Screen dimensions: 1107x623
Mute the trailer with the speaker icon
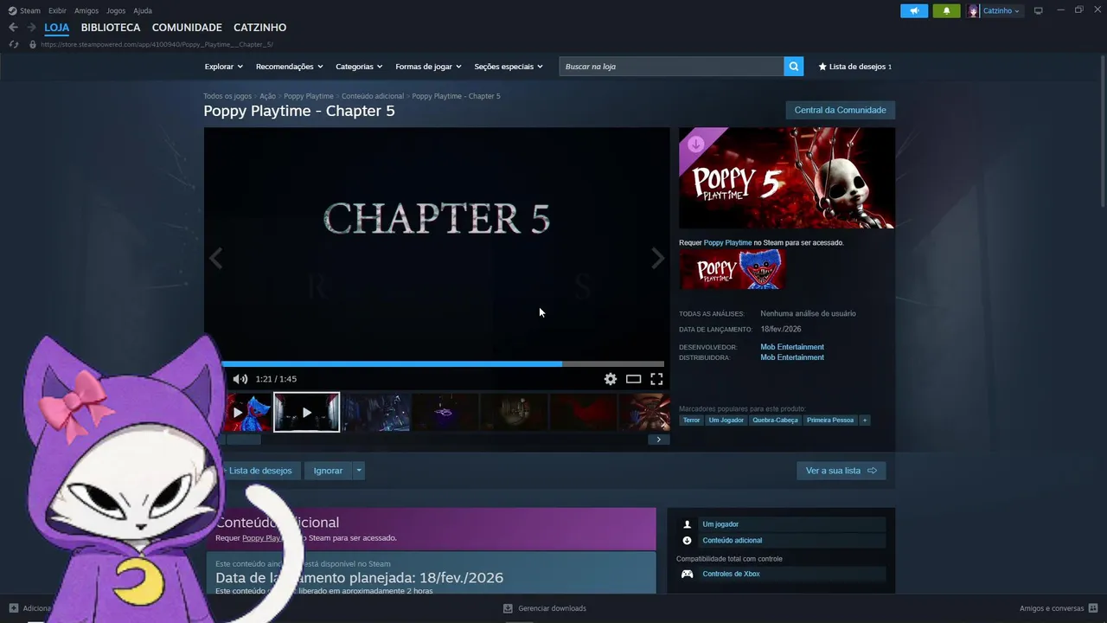pyautogui.click(x=240, y=379)
